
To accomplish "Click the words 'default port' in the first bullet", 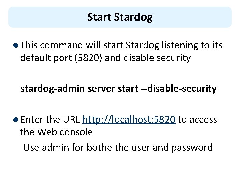I will 46,58.
